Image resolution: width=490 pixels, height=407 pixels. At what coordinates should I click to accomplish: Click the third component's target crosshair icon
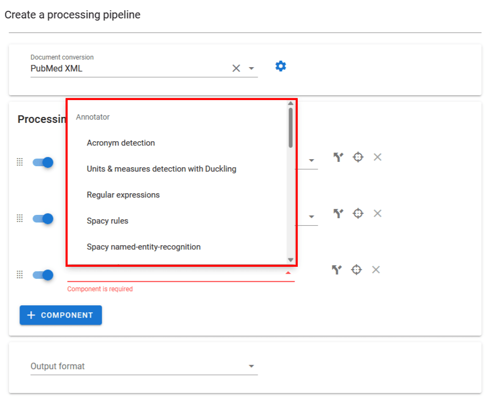point(356,270)
